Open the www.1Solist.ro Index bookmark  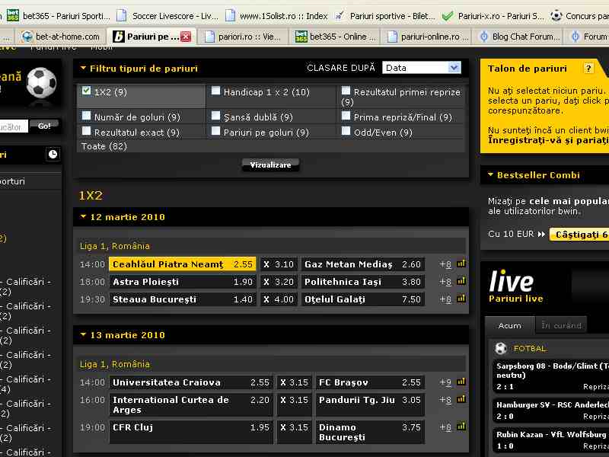[276, 16]
